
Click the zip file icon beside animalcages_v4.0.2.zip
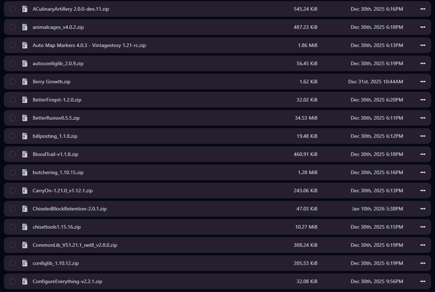[x=25, y=27]
